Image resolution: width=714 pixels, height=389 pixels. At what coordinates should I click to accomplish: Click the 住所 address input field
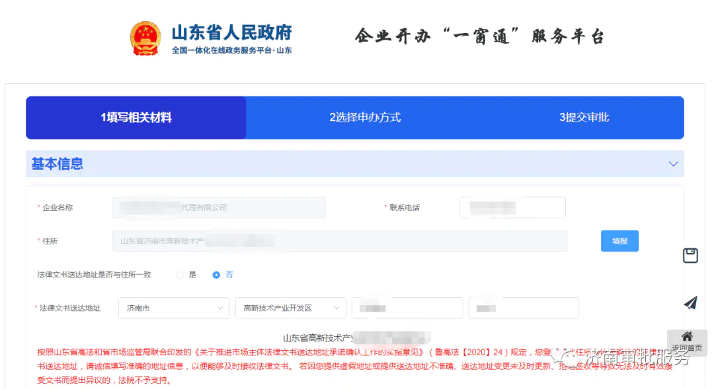[338, 240]
